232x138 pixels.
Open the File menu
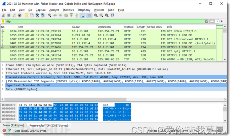click(x=4, y=10)
